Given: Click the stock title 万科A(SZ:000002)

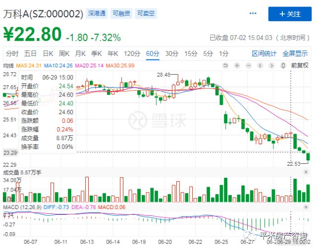Looking at the screenshot, I should (43, 14).
